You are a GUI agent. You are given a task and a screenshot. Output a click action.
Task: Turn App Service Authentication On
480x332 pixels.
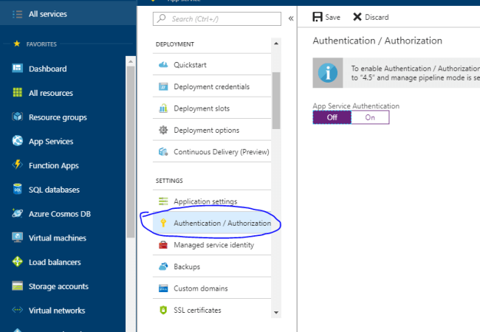370,117
